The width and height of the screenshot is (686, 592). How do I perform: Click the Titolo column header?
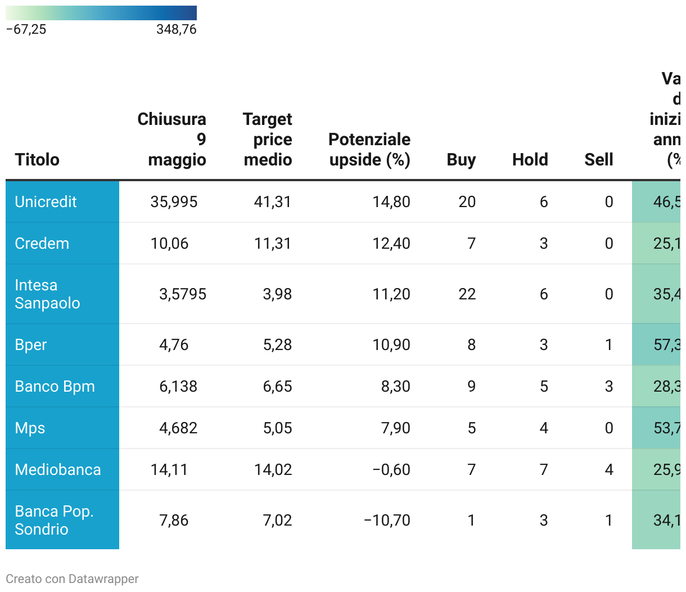(37, 160)
